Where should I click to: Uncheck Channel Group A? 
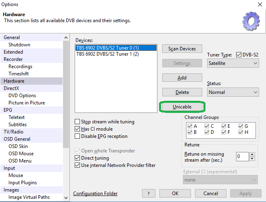coord(190,125)
